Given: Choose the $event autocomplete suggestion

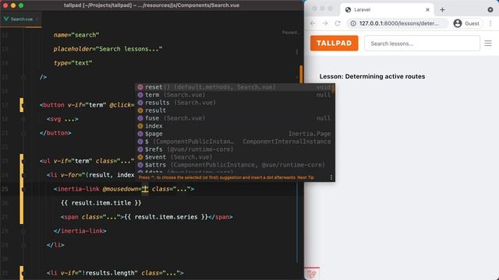Looking at the screenshot, I should point(235,157).
